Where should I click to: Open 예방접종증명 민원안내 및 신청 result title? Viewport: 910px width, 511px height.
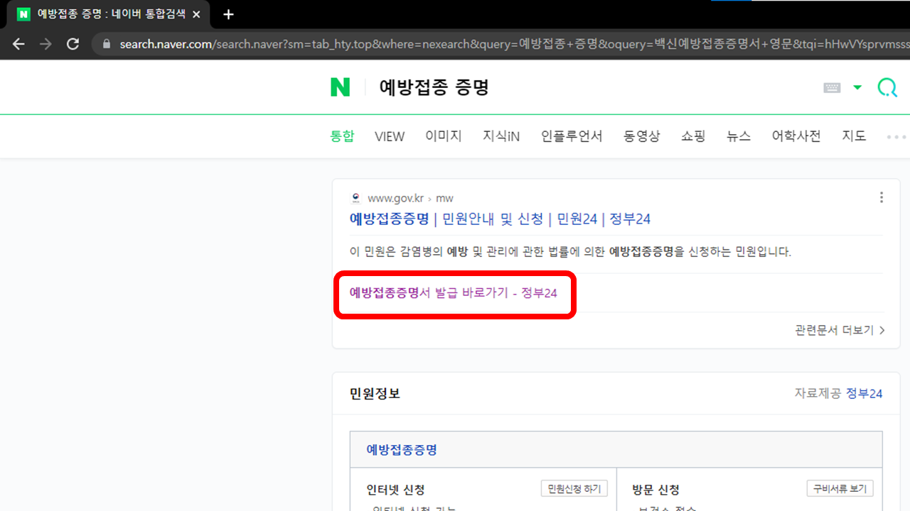[500, 219]
